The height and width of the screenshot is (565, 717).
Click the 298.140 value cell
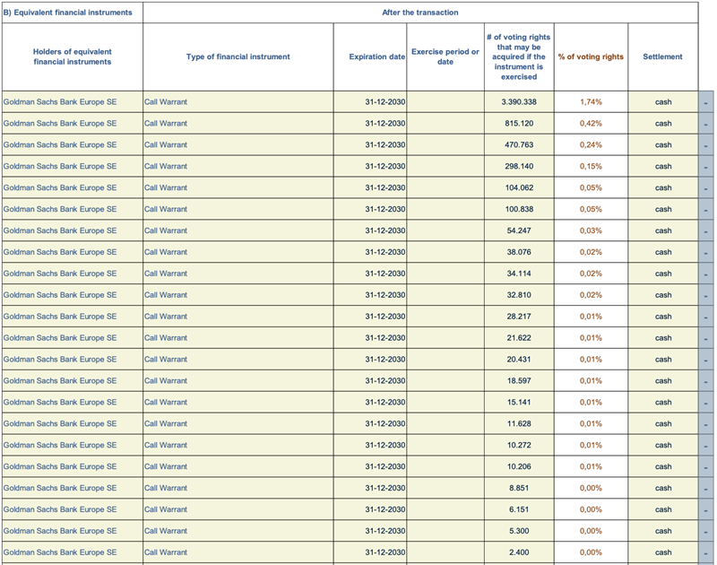coord(519,167)
